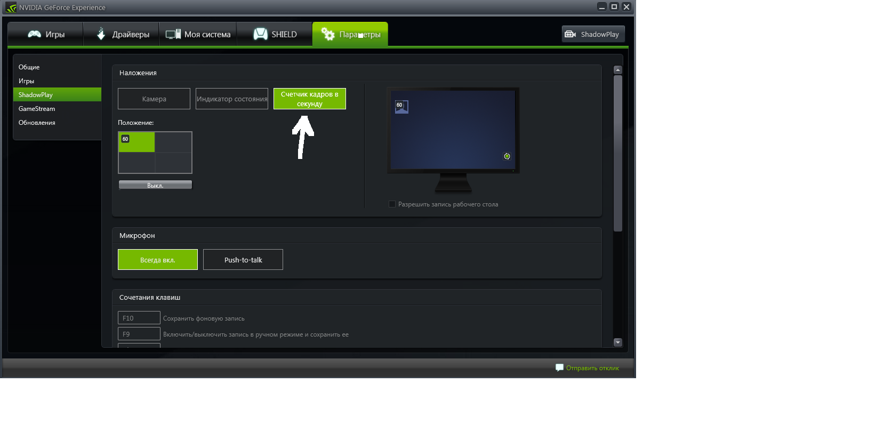
Task: Click the Выкл. button under position grid
Action: pyautogui.click(x=155, y=185)
